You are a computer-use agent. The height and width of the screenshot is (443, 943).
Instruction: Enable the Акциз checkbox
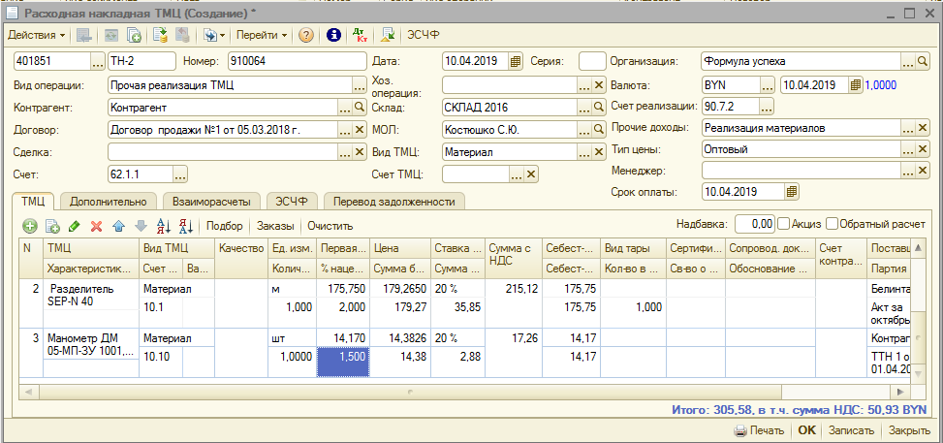(x=783, y=224)
